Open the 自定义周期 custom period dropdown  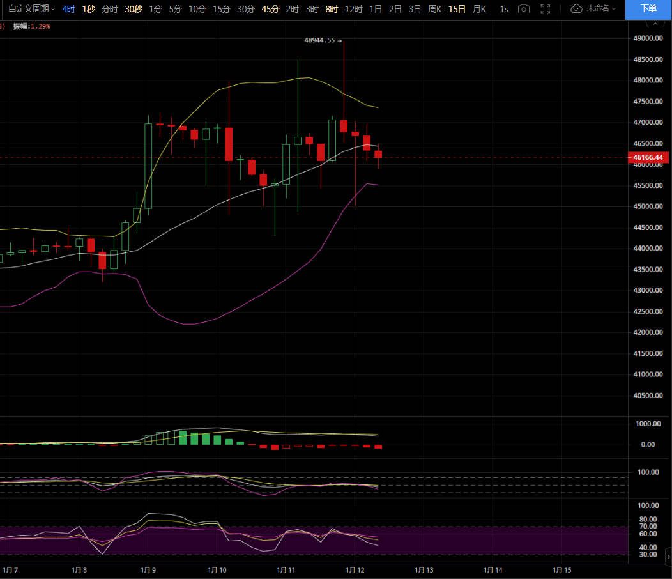pos(32,8)
